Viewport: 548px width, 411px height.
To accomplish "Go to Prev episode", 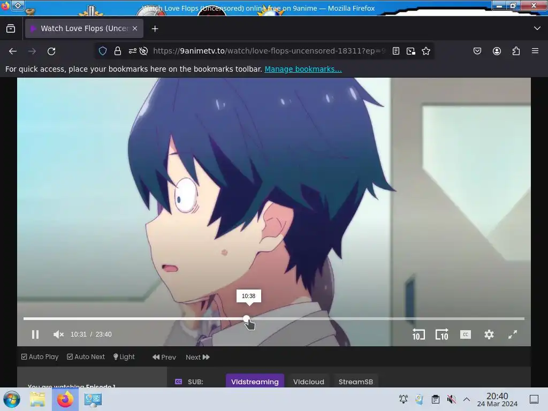I will point(164,357).
